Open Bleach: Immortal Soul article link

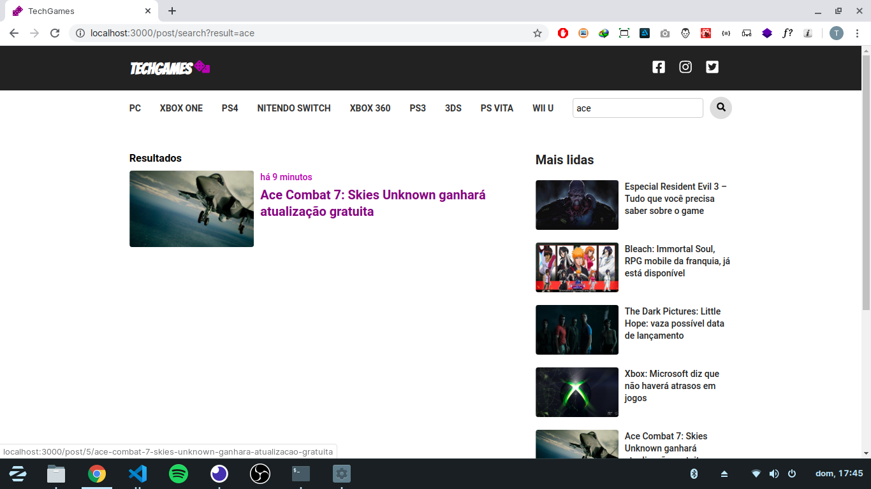pos(677,261)
